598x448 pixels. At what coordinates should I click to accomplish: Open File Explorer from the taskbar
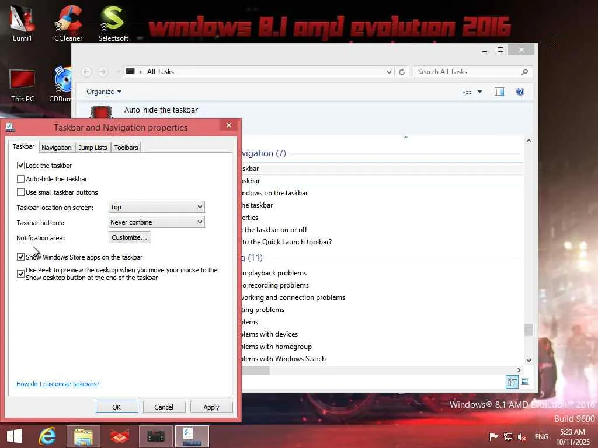point(84,436)
